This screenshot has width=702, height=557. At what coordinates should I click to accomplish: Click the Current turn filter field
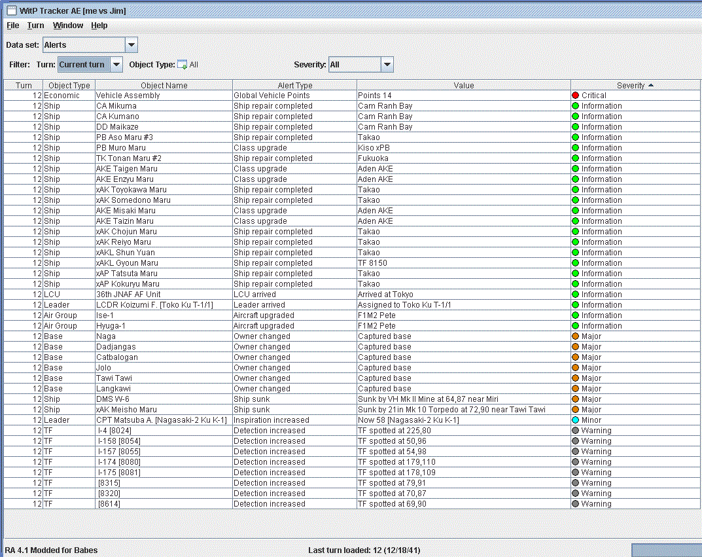click(84, 65)
